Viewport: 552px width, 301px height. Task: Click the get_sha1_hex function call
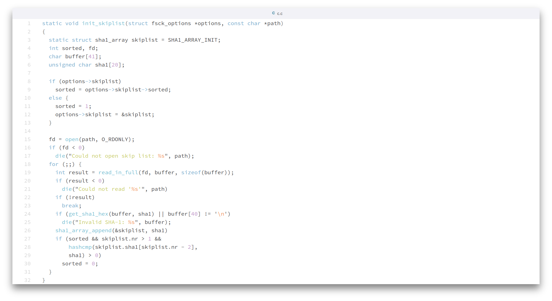(x=88, y=214)
